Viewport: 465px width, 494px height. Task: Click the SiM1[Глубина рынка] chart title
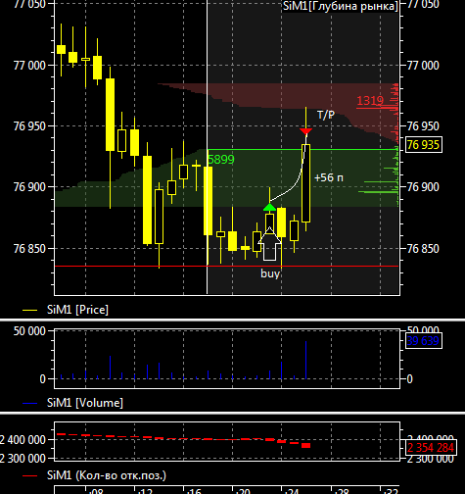[x=341, y=6]
